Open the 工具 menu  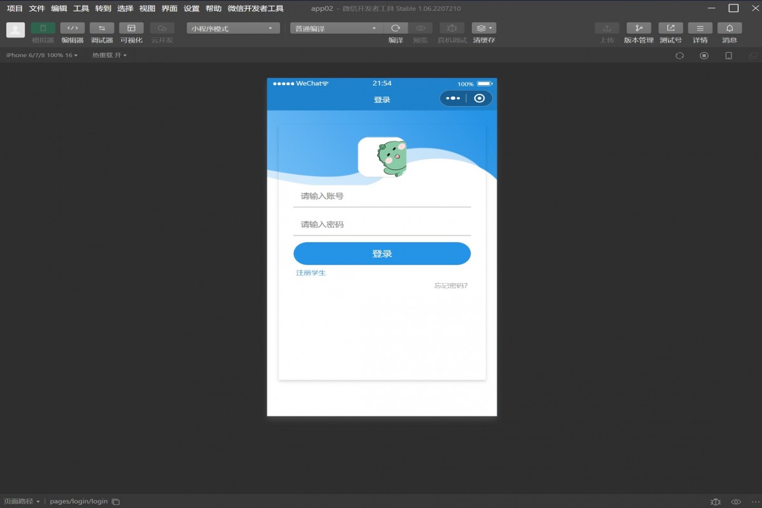click(x=81, y=8)
